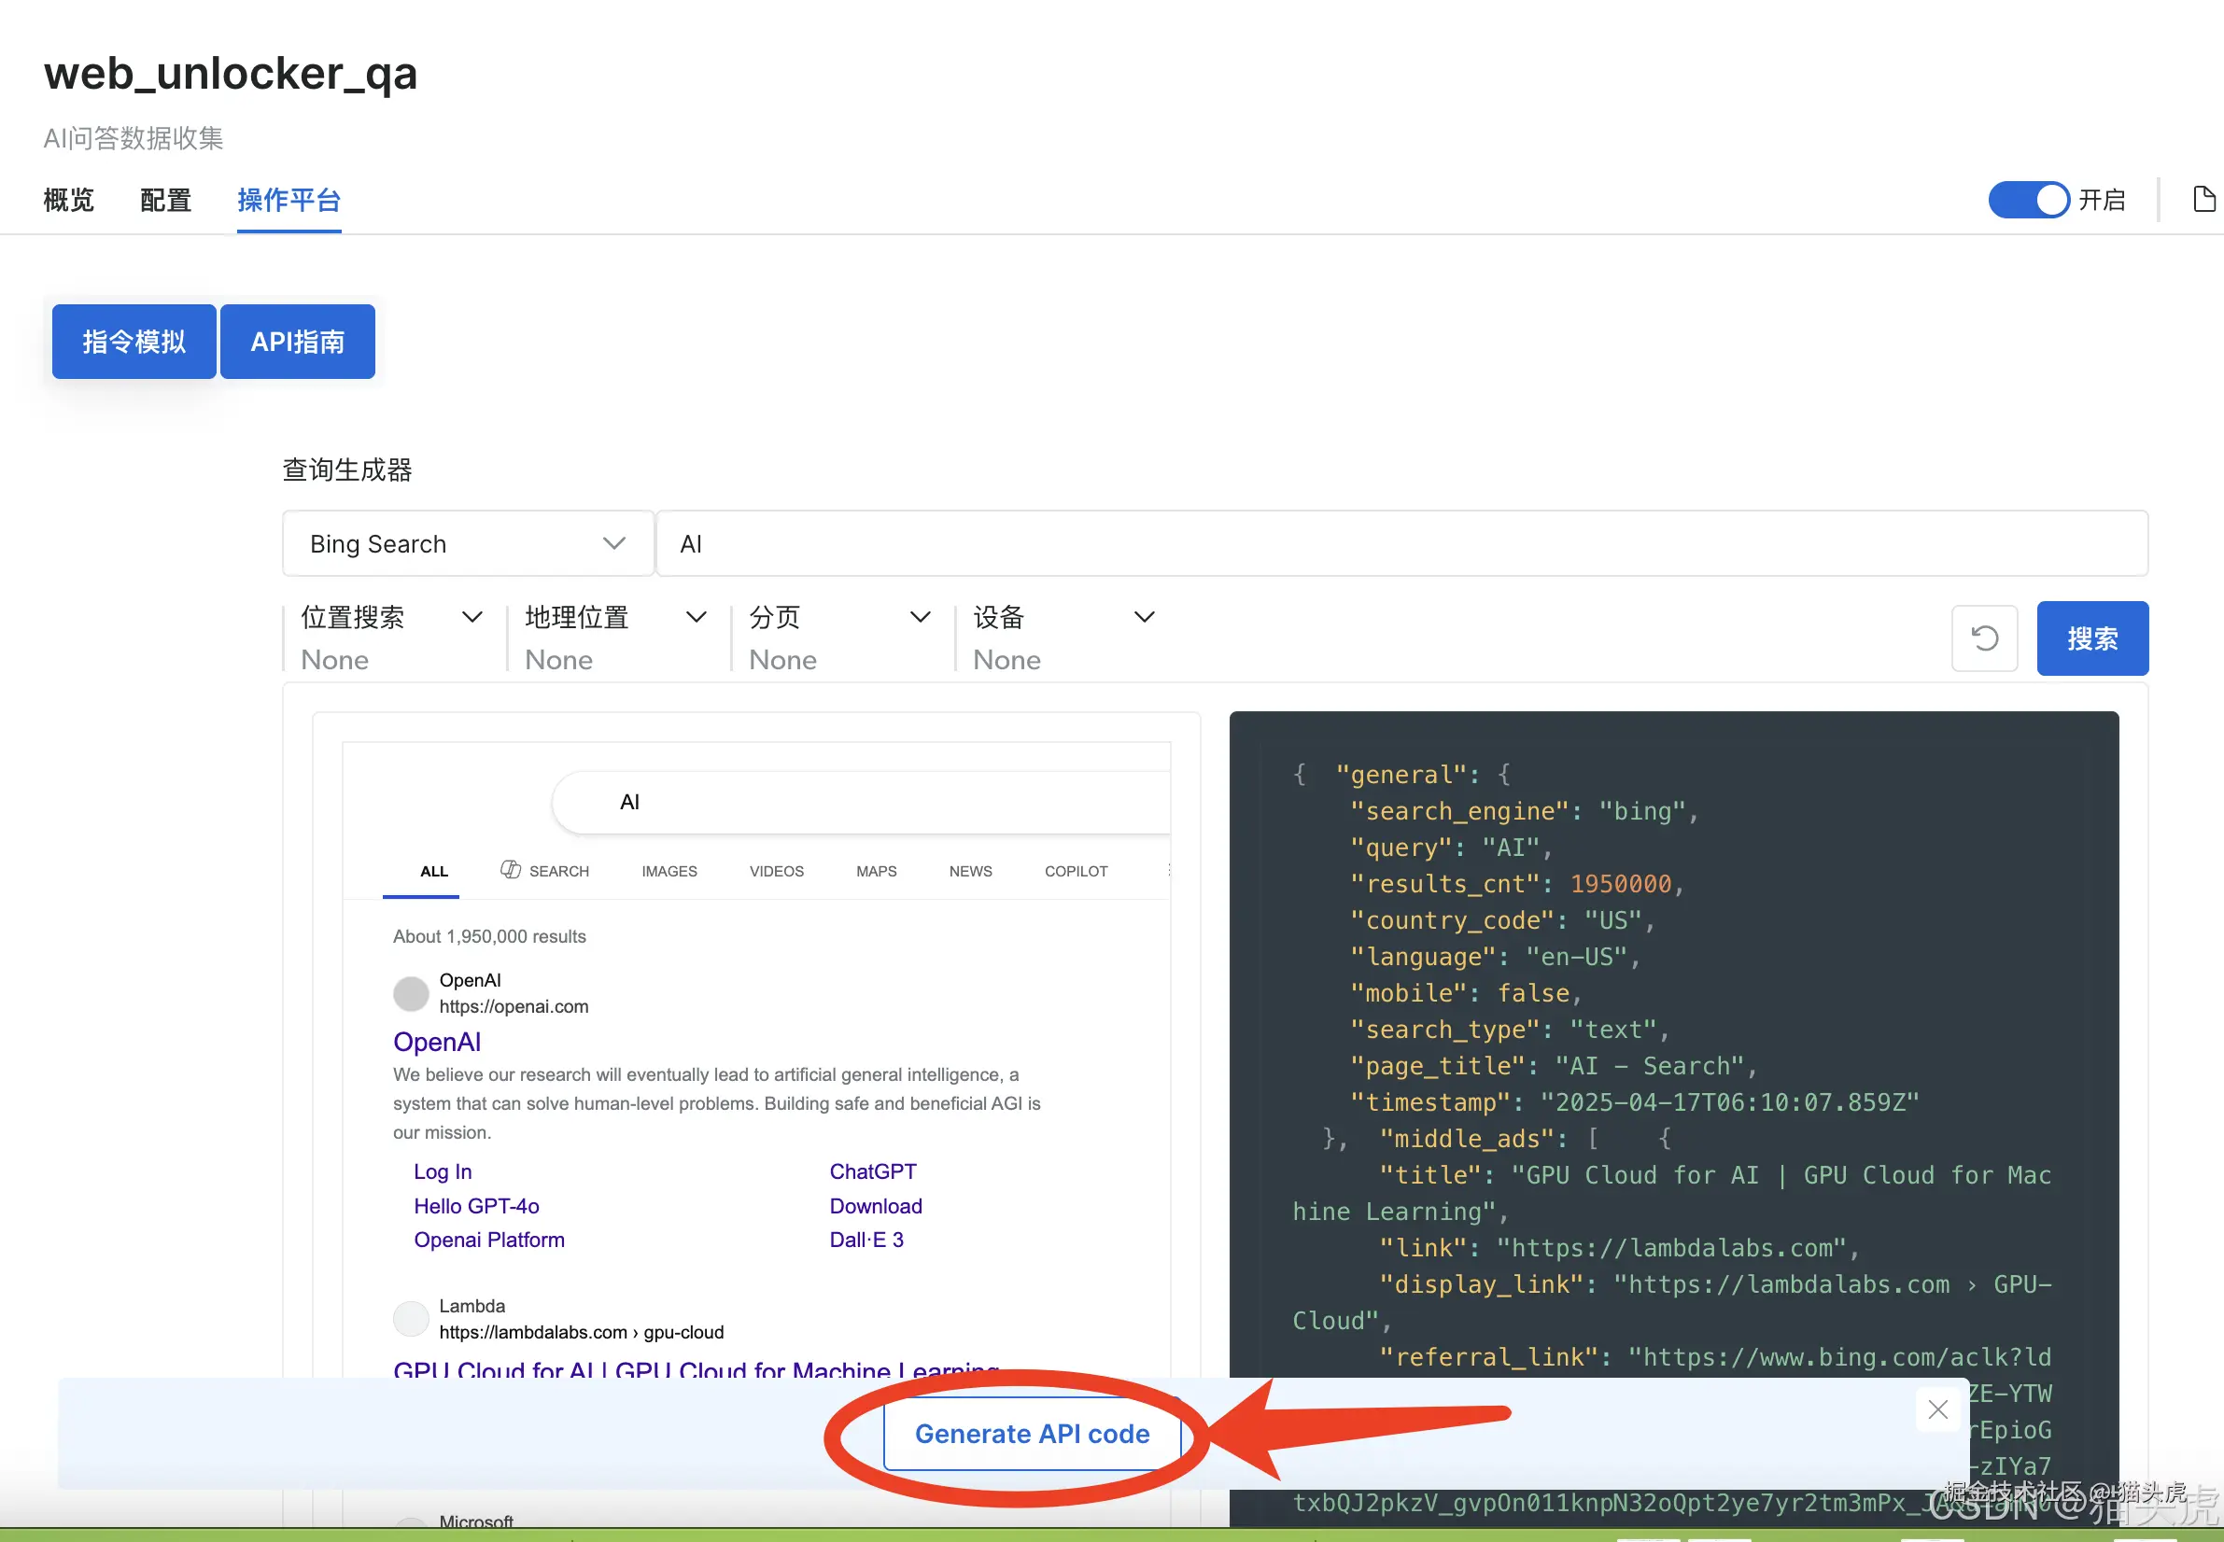This screenshot has height=1542, width=2224.
Task: Switch to the 配置 tab
Action: [x=165, y=200]
